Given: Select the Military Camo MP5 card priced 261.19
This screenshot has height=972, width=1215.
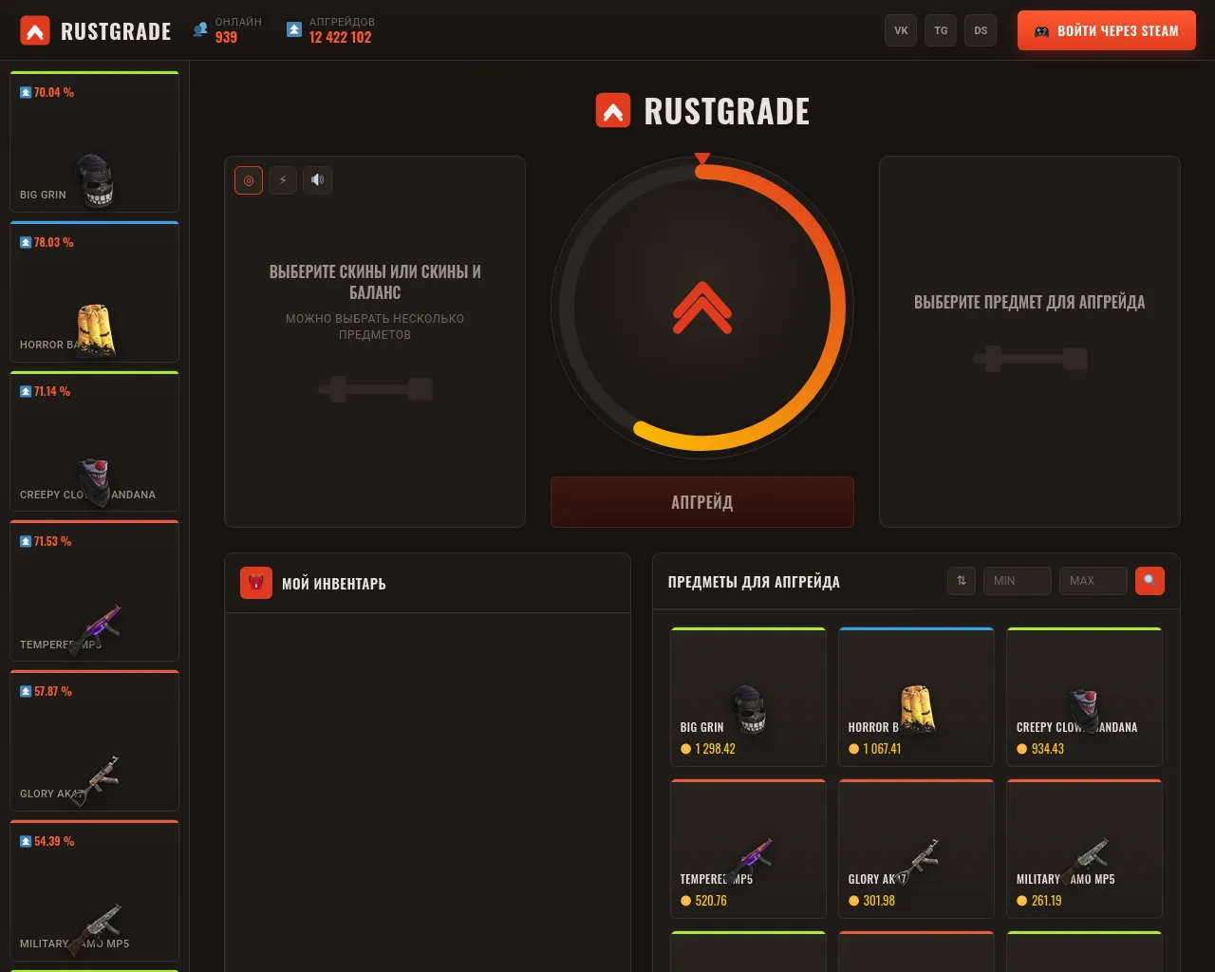Looking at the screenshot, I should coord(1084,849).
